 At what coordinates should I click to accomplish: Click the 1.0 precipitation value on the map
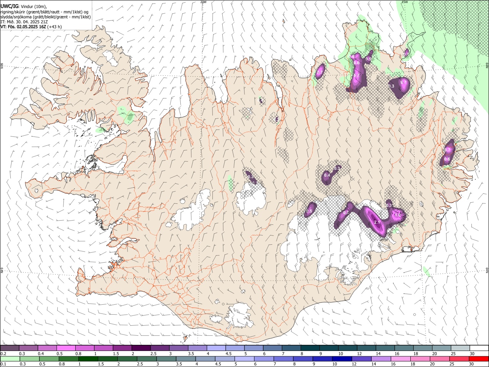[x=397, y=215]
